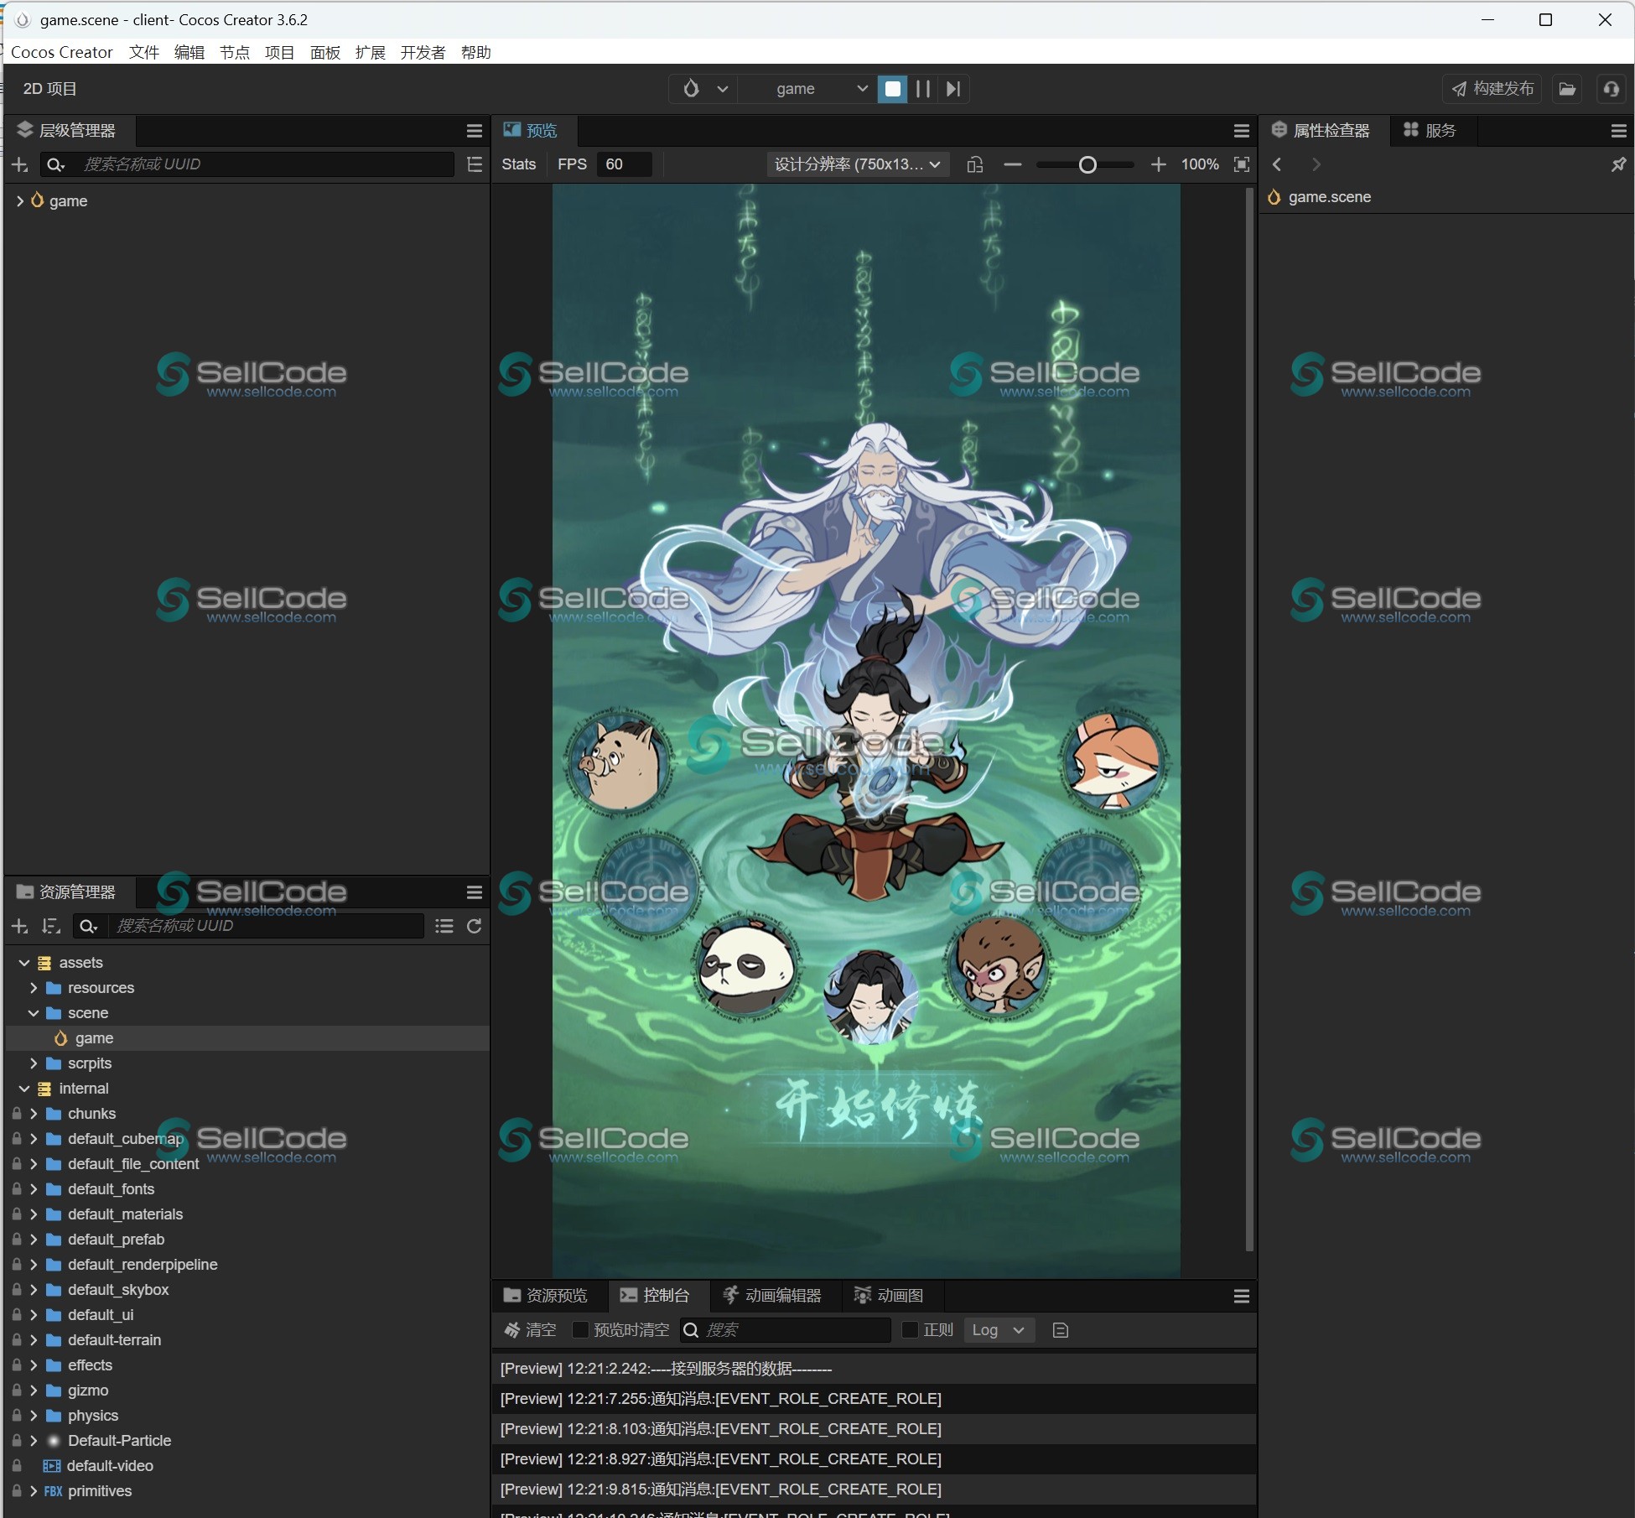Viewport: 1635px width, 1518px height.
Task: Step to the next frame
Action: [953, 89]
